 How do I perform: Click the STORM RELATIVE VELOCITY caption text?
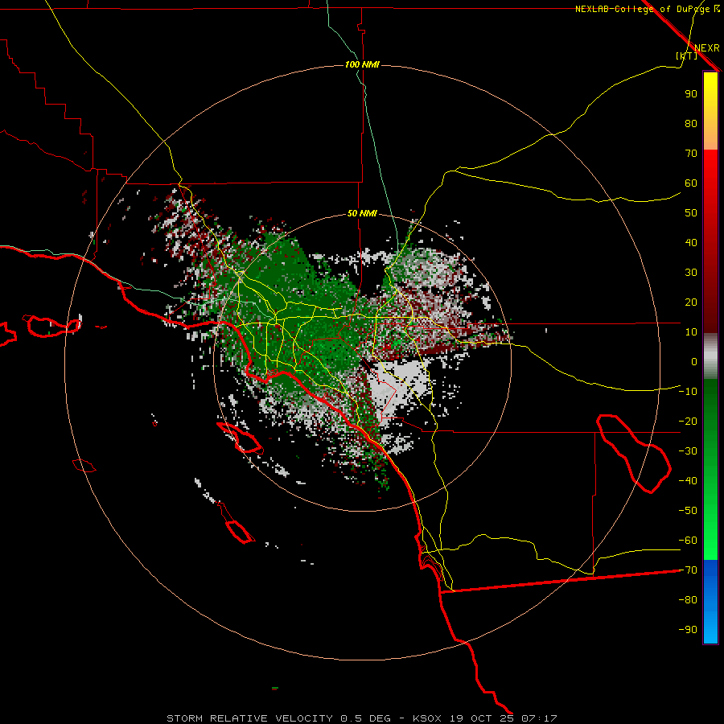coord(250,718)
